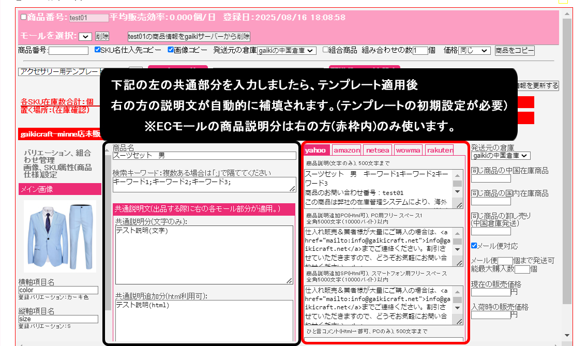Uncheck the 画像コピー checkbox
This screenshot has height=346, width=587.
(171, 50)
